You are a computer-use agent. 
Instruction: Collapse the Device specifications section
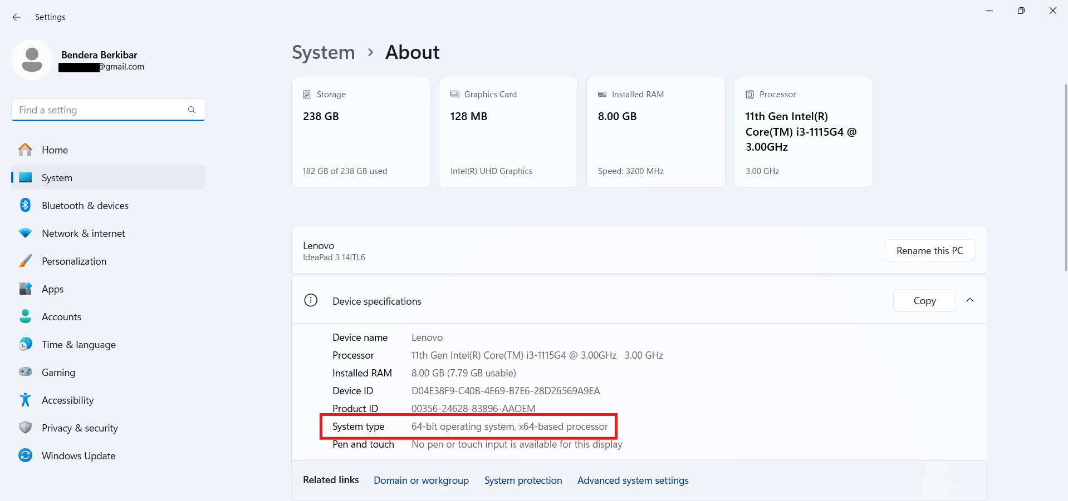969,300
